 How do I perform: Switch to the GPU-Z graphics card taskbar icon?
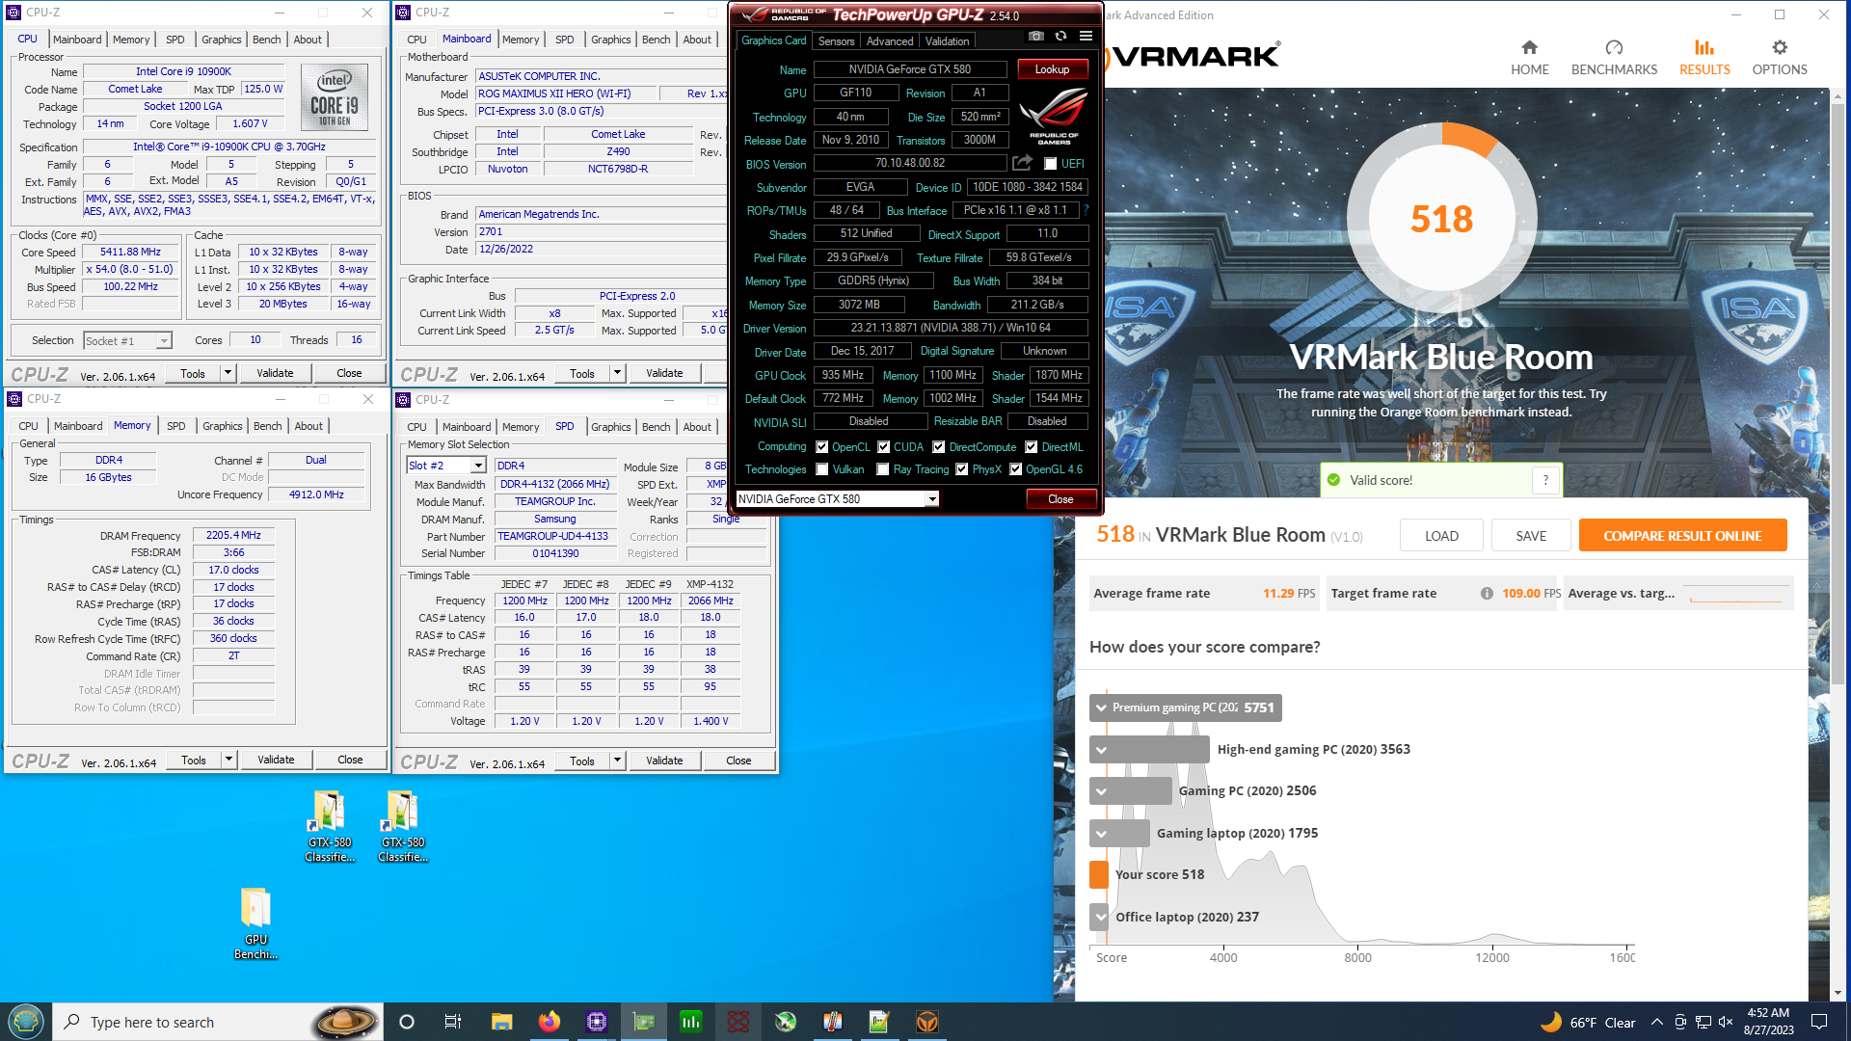point(643,1022)
